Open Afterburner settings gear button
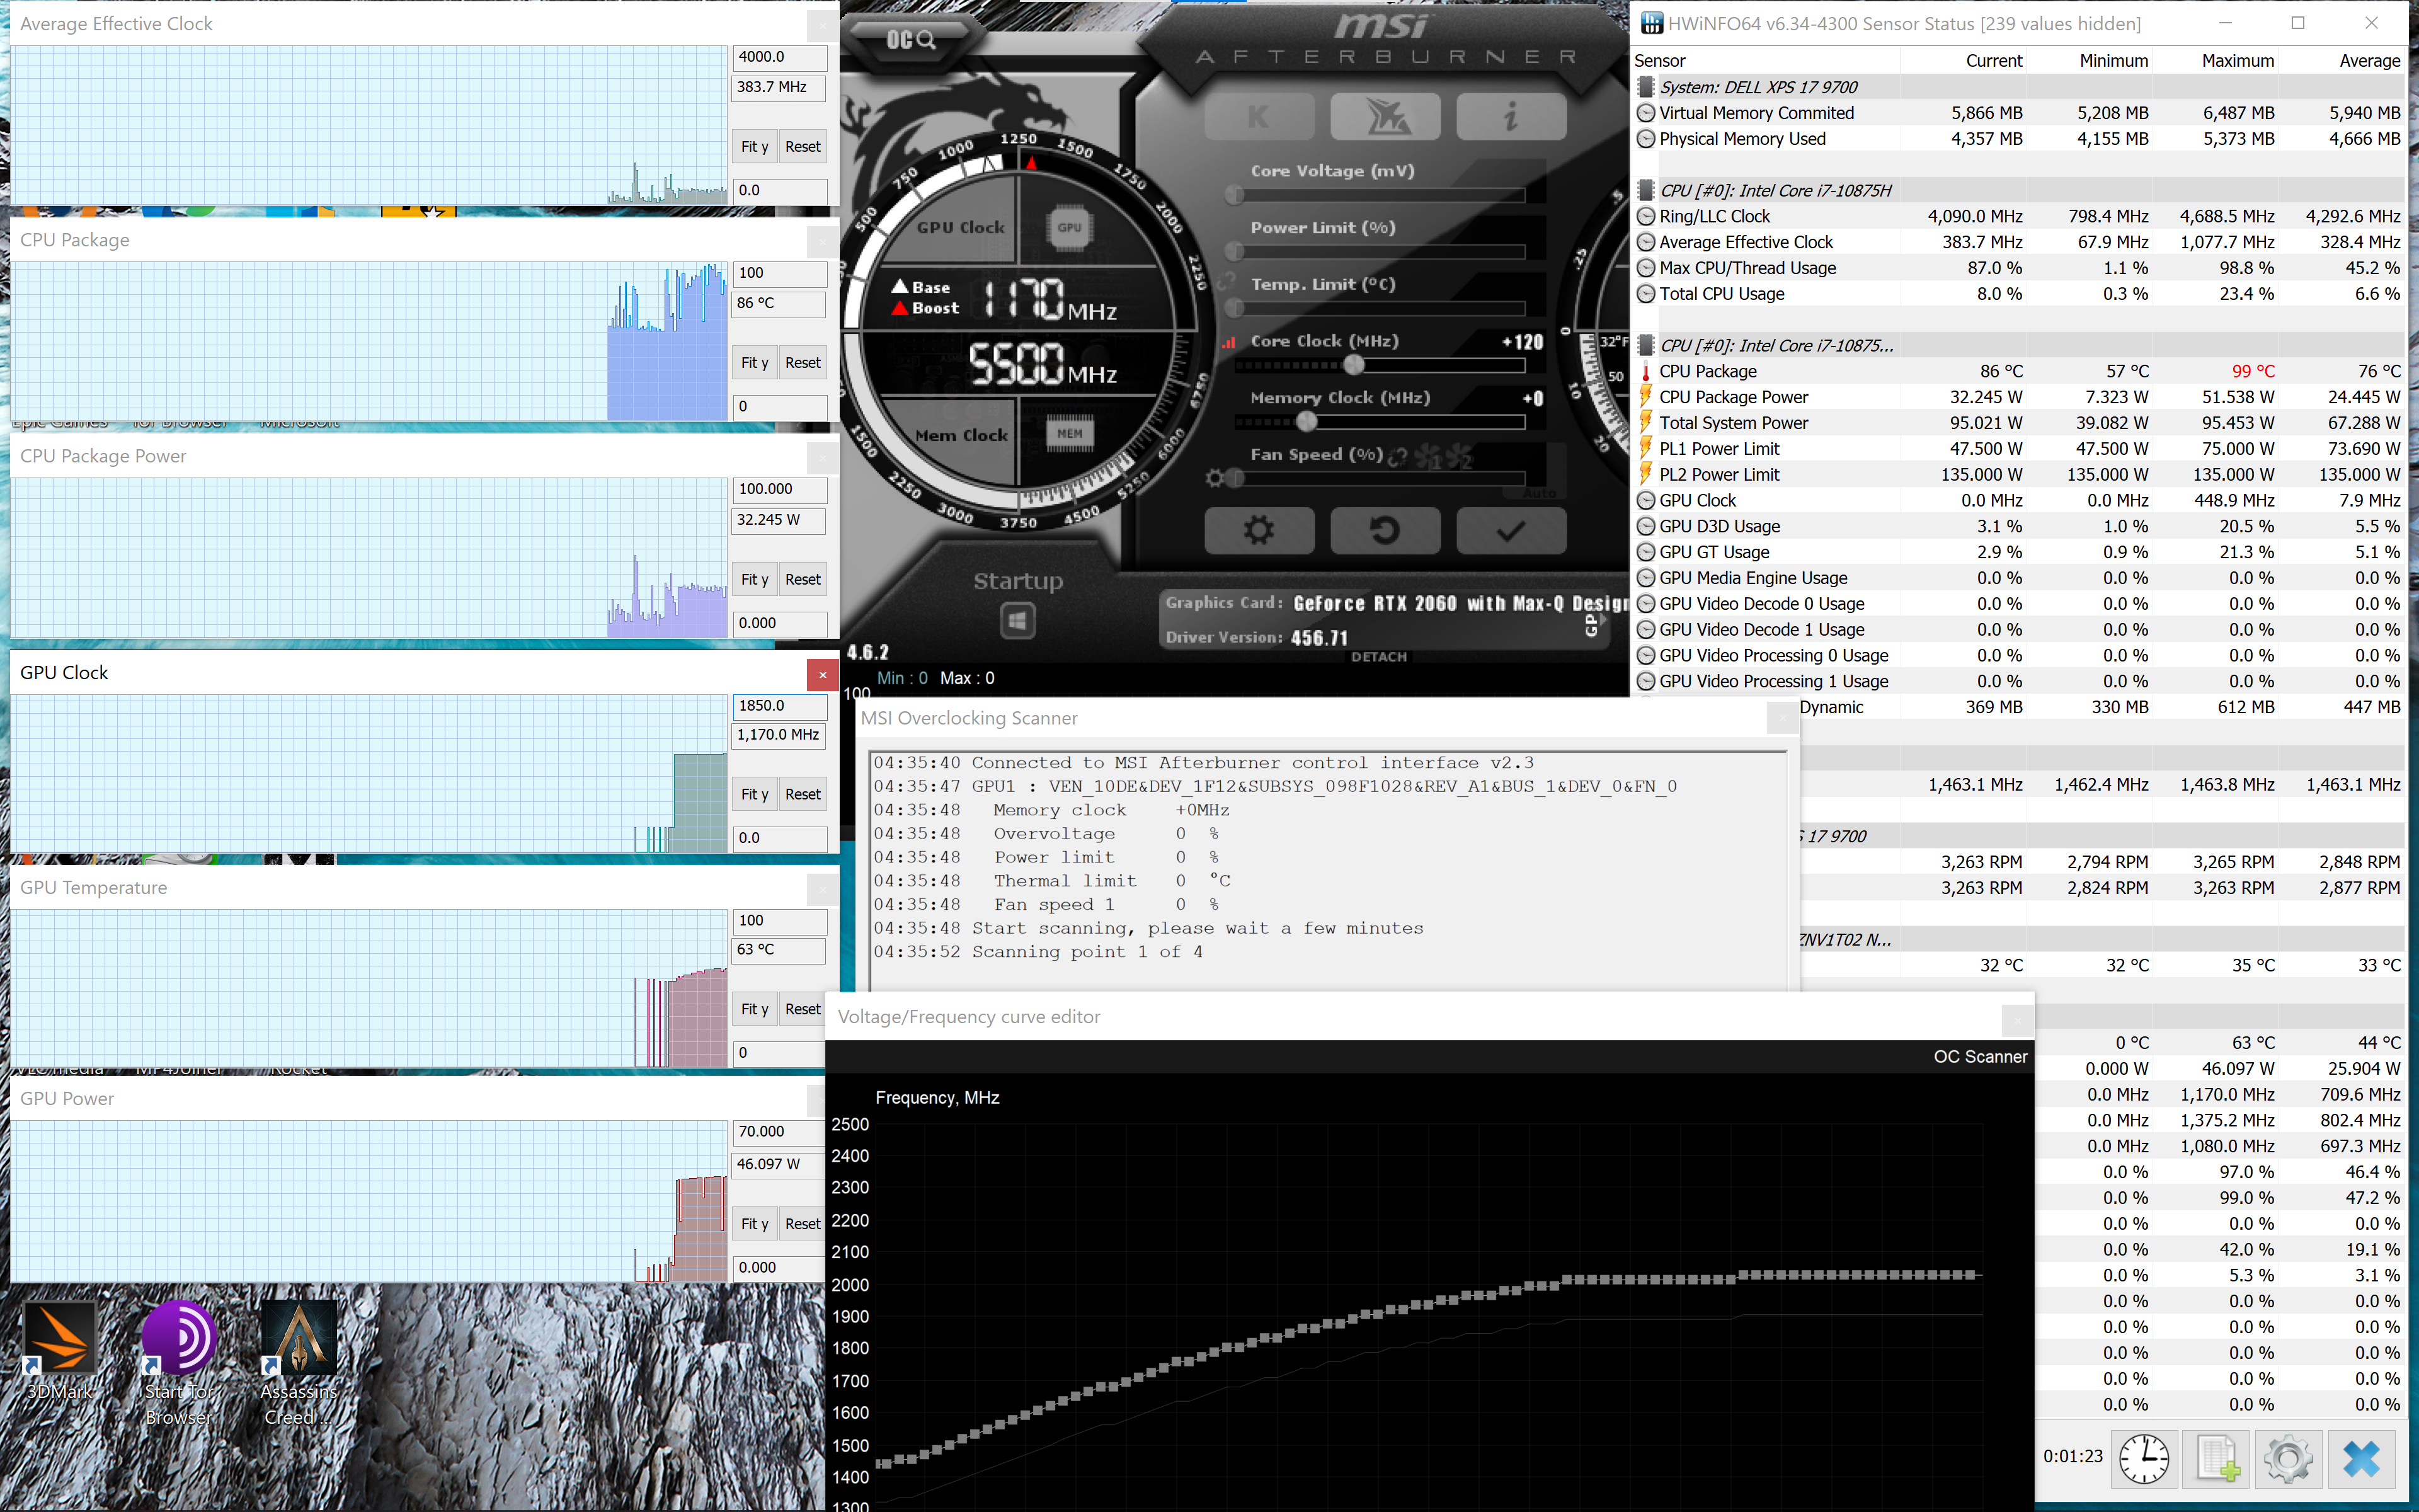2419x1512 pixels. click(x=1259, y=530)
